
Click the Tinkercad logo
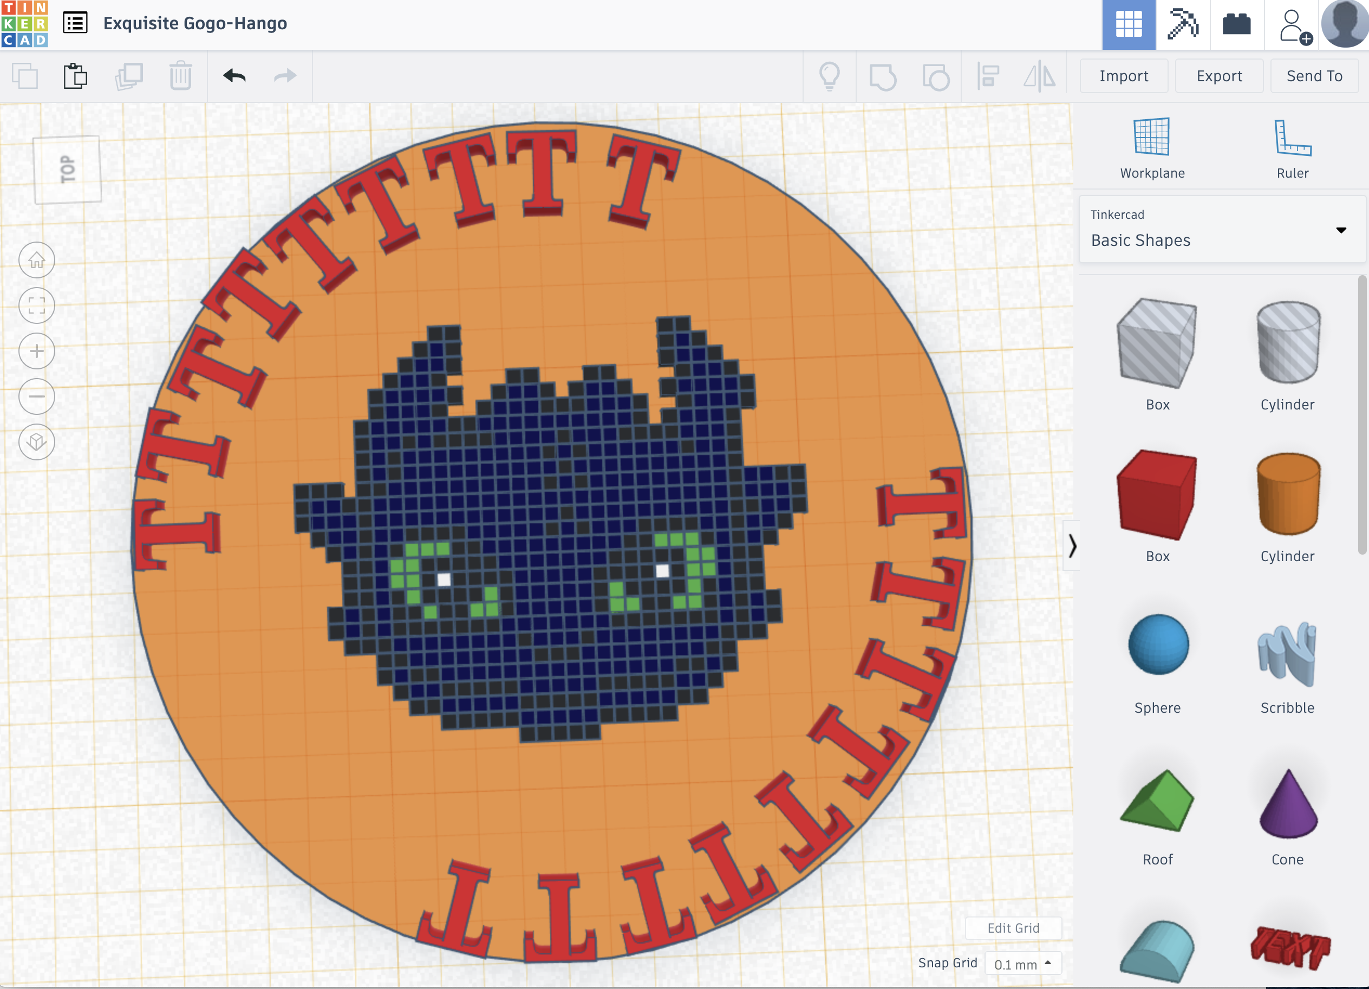click(25, 24)
